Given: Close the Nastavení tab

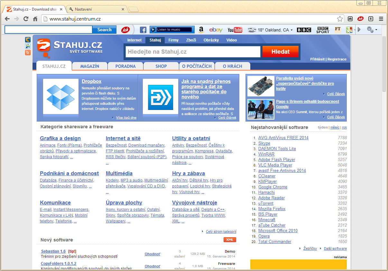Looking at the screenshot, I should pyautogui.click(x=123, y=10).
